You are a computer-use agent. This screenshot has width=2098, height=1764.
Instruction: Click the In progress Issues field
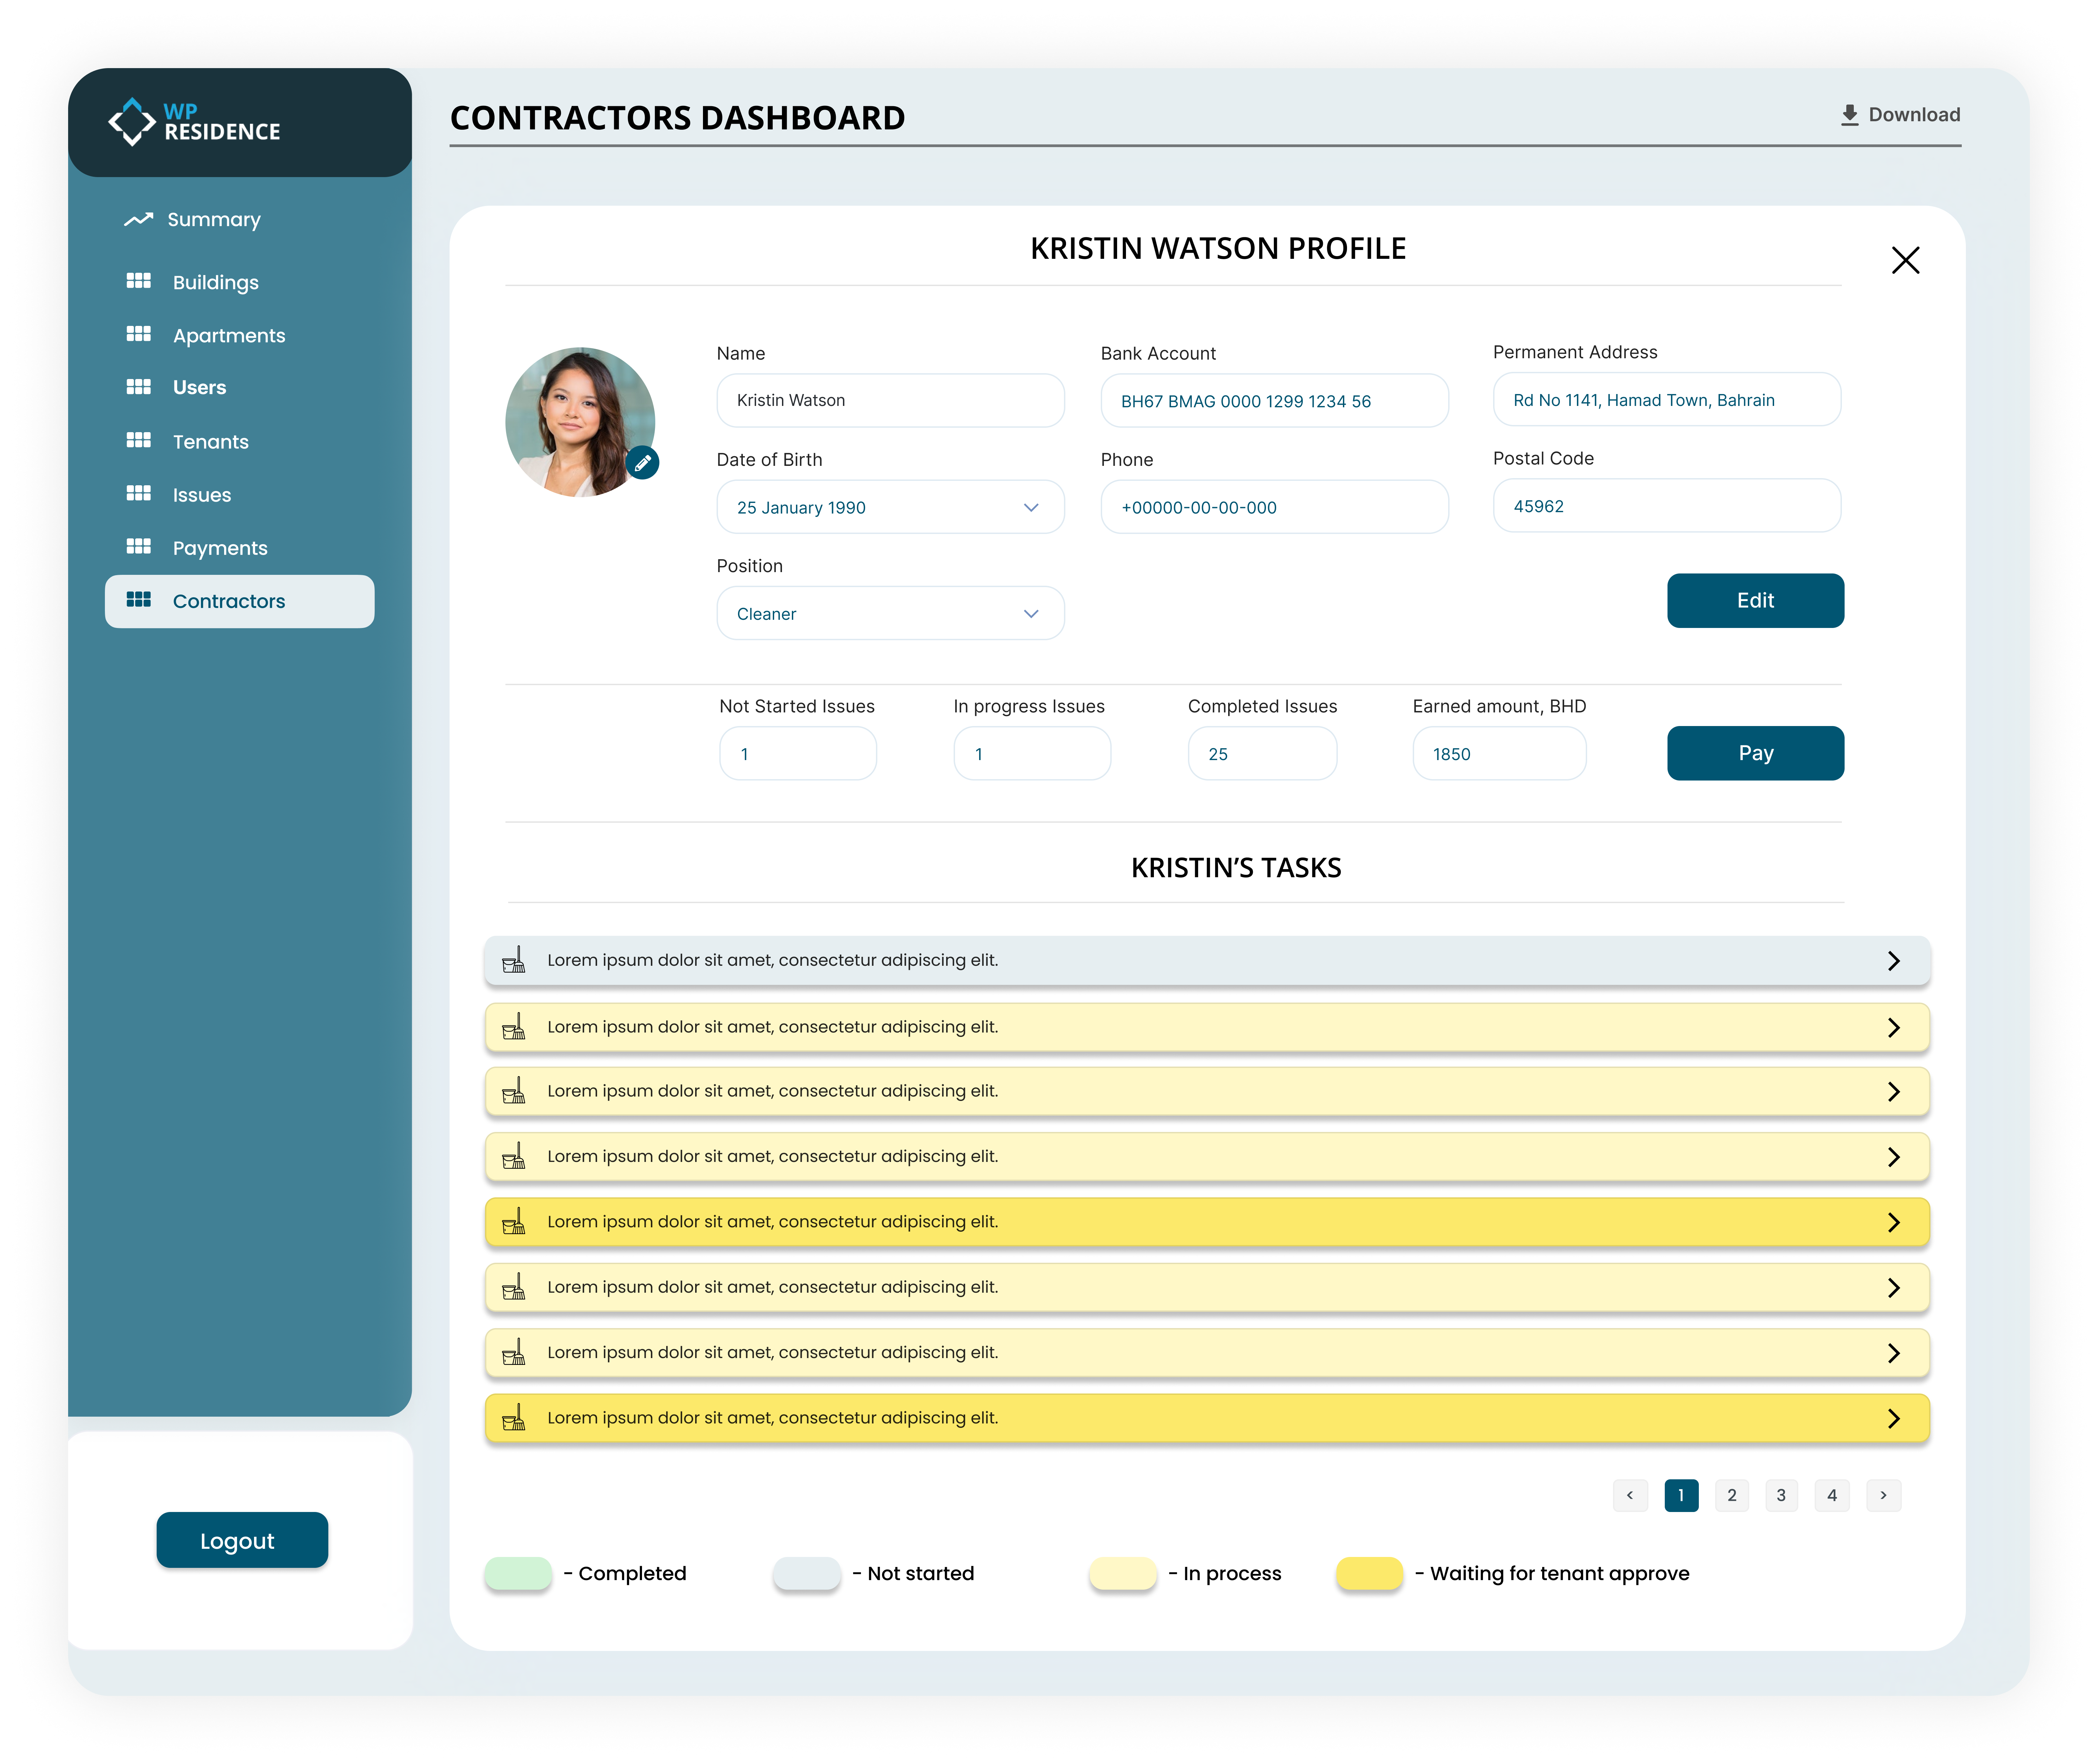click(1032, 753)
